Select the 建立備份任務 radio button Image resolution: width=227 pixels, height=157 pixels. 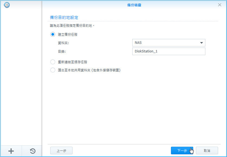(53, 34)
